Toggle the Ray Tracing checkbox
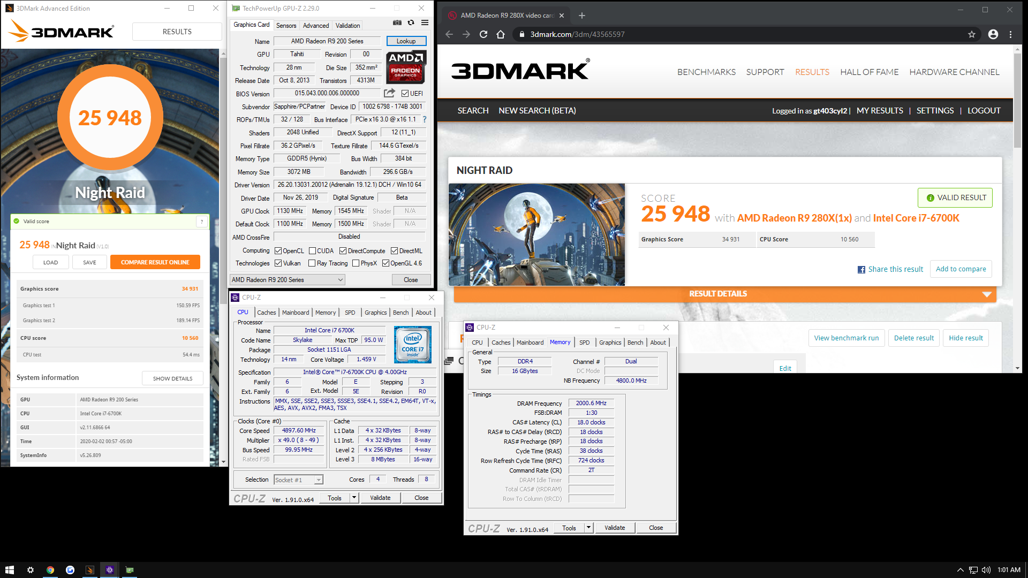The width and height of the screenshot is (1028, 578). pos(312,263)
